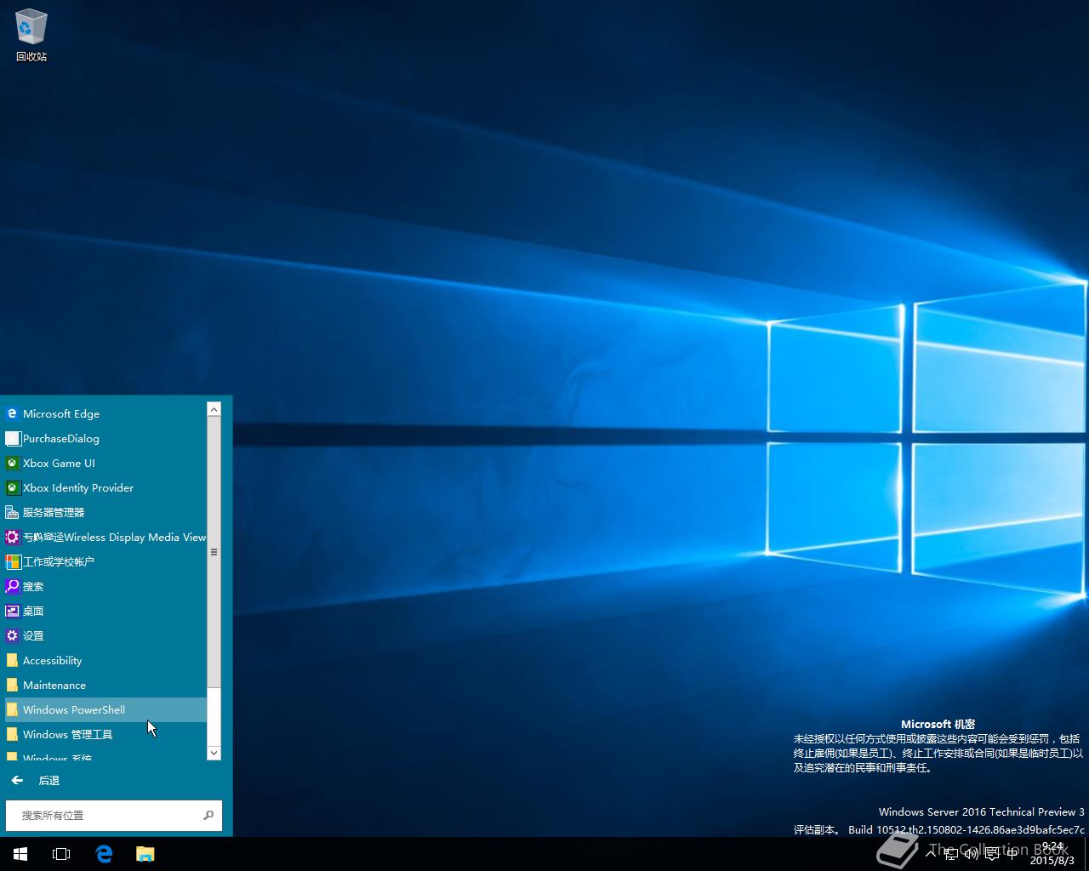Open the PurchaseDialog app entry

coord(104,438)
